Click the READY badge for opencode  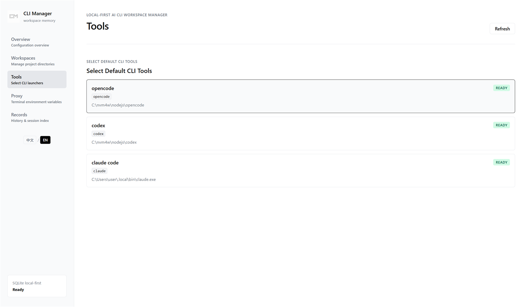pyautogui.click(x=501, y=88)
